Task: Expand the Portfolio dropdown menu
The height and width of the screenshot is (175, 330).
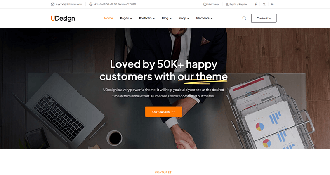Action: pyautogui.click(x=147, y=18)
